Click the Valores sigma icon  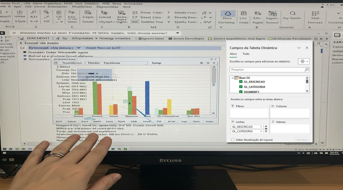click(x=273, y=122)
